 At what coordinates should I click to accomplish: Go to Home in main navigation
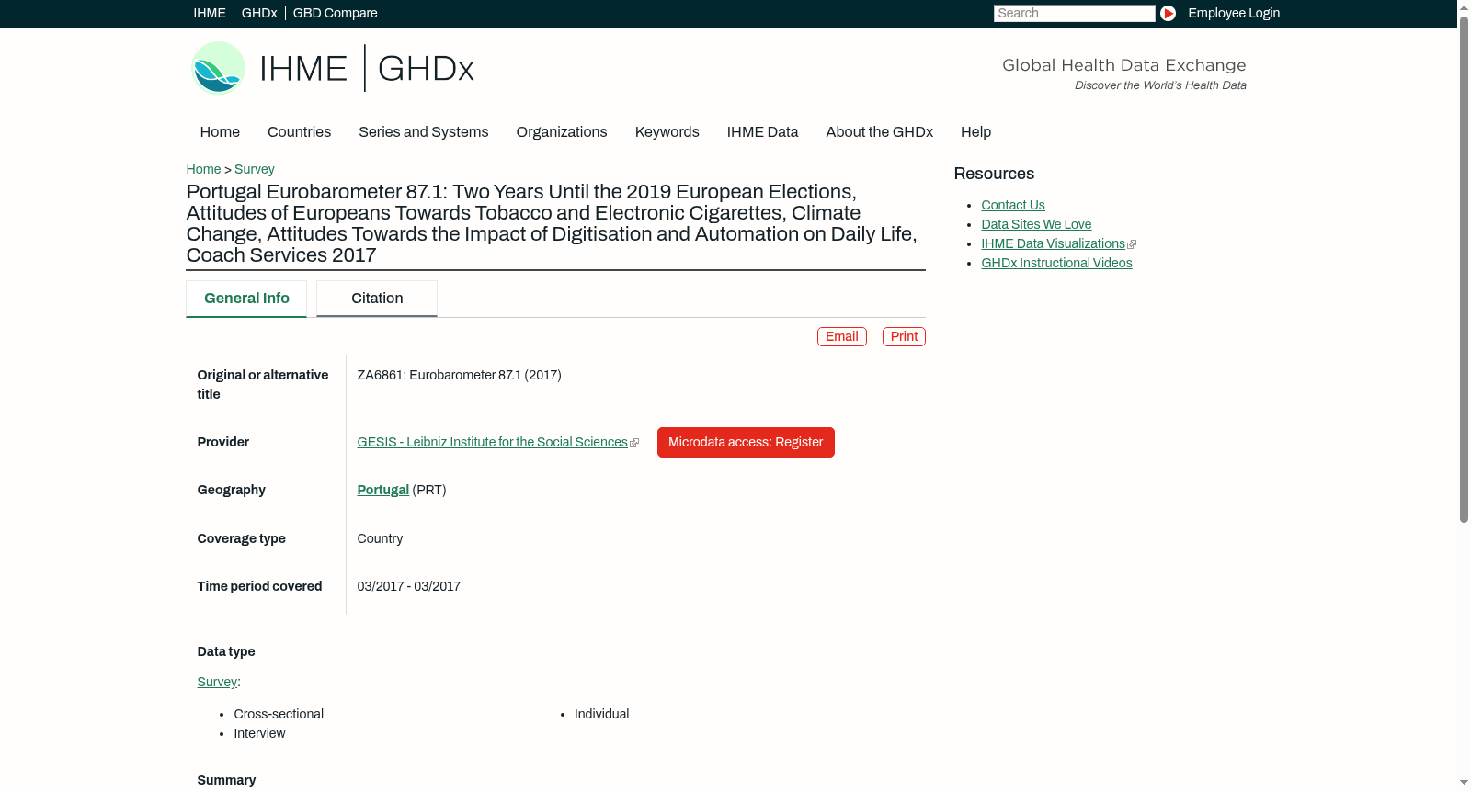coord(220,132)
